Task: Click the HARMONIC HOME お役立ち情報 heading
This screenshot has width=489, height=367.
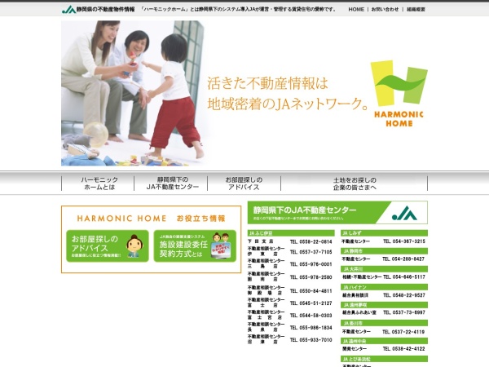Action: click(x=151, y=219)
